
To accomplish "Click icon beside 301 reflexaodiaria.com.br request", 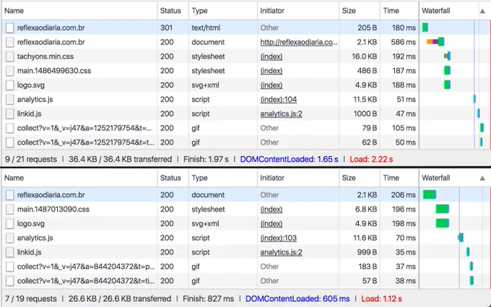I will 9,28.
